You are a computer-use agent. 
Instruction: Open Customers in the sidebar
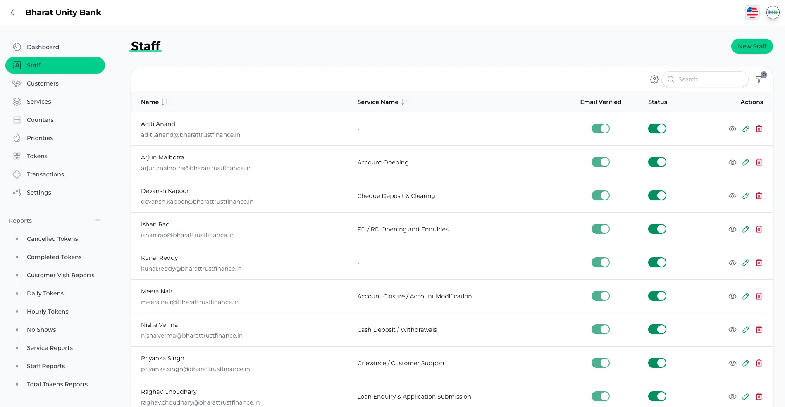click(43, 83)
